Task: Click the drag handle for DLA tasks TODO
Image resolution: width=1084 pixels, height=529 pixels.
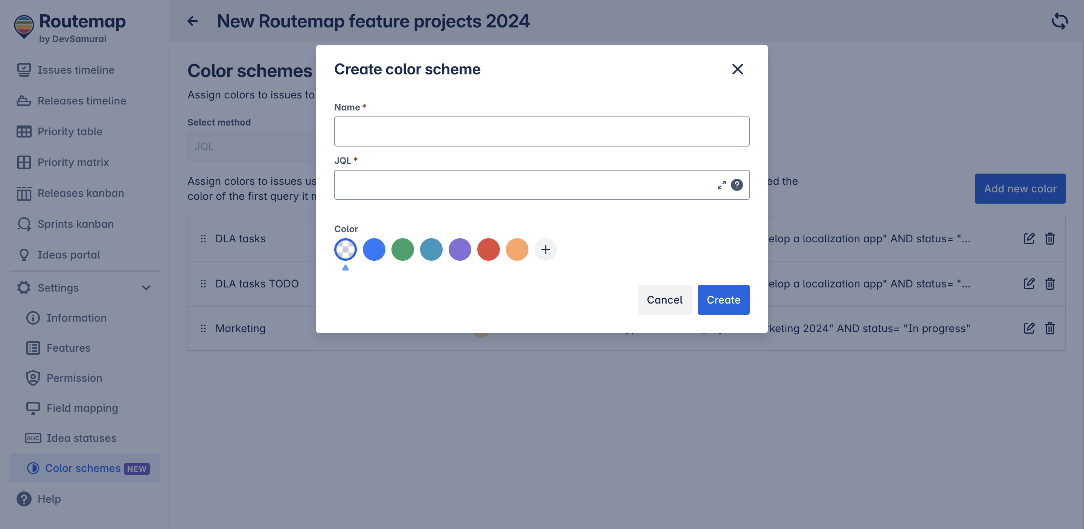Action: (203, 284)
